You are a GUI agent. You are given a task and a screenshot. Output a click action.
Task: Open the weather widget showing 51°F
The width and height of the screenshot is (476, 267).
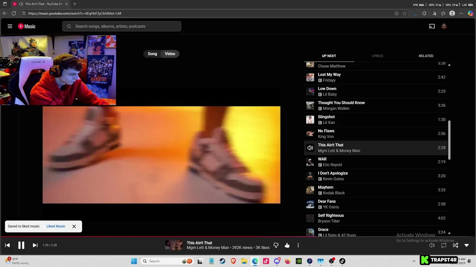[16, 261]
